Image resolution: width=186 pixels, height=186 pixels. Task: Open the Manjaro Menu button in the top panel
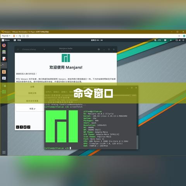click(6, 40)
